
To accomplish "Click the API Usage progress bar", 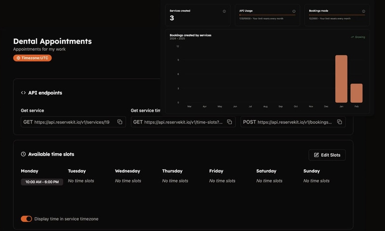I will [x=267, y=15].
